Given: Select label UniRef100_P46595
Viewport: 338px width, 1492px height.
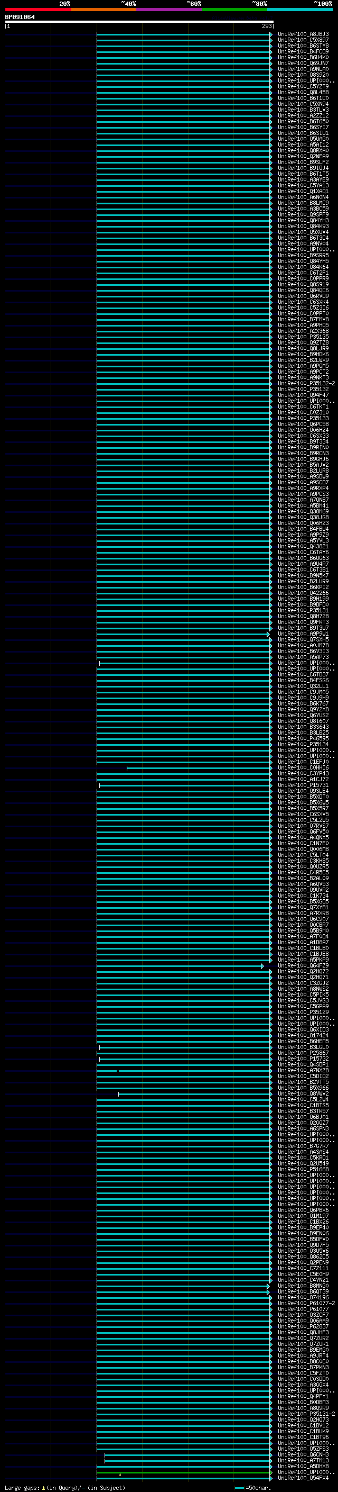Looking at the screenshot, I should point(303,738).
